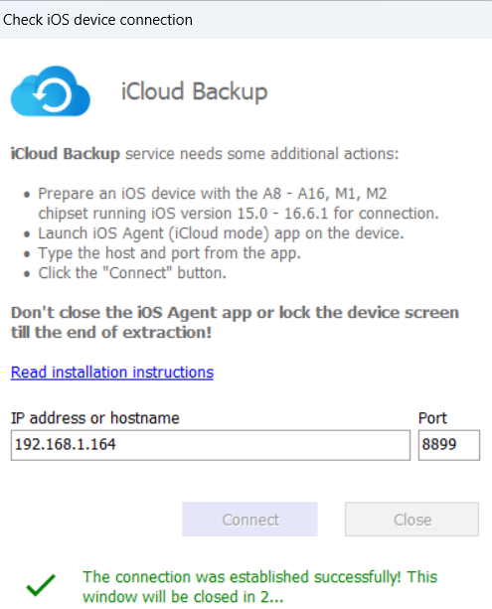Click the green success checkmark icon
This screenshot has width=492, height=609.
click(41, 585)
